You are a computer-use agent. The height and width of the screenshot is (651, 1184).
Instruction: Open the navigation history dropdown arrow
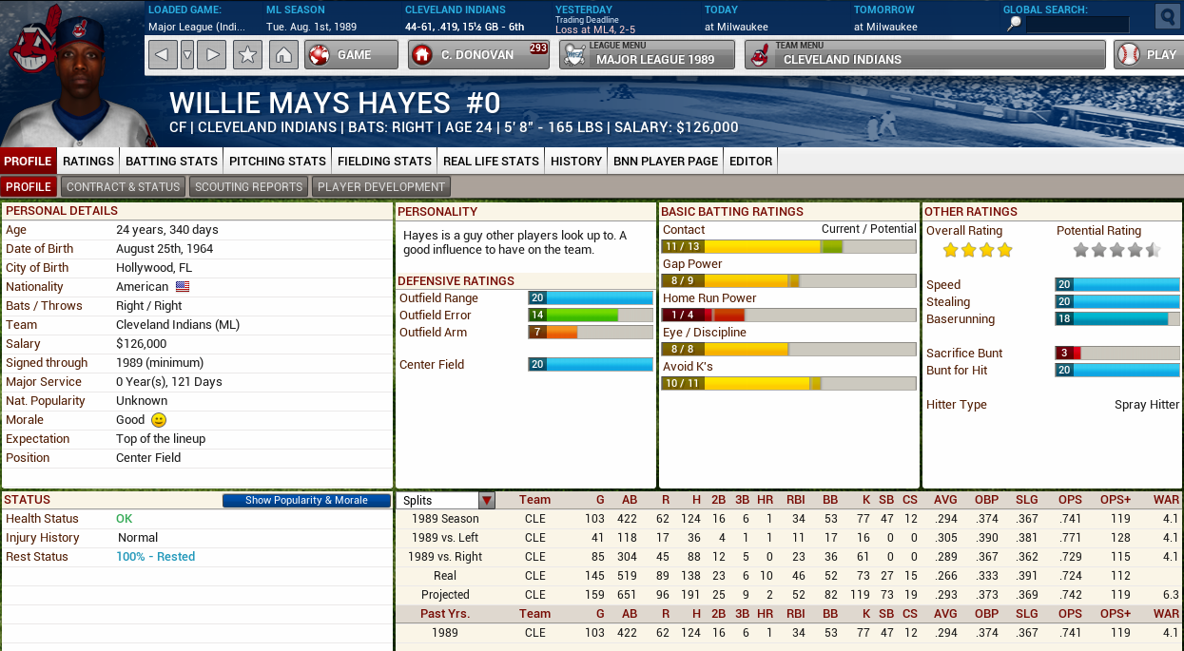coord(187,54)
